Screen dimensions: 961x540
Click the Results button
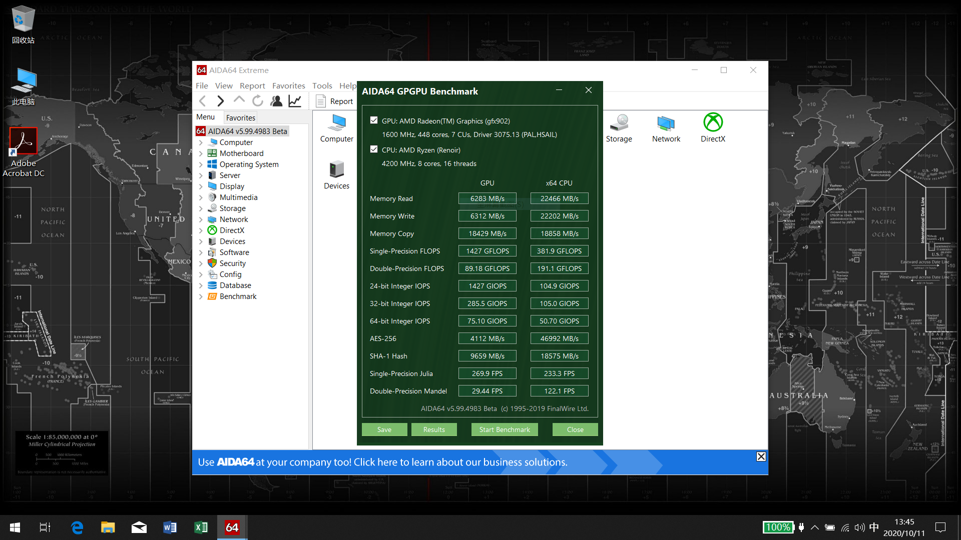[x=434, y=429]
